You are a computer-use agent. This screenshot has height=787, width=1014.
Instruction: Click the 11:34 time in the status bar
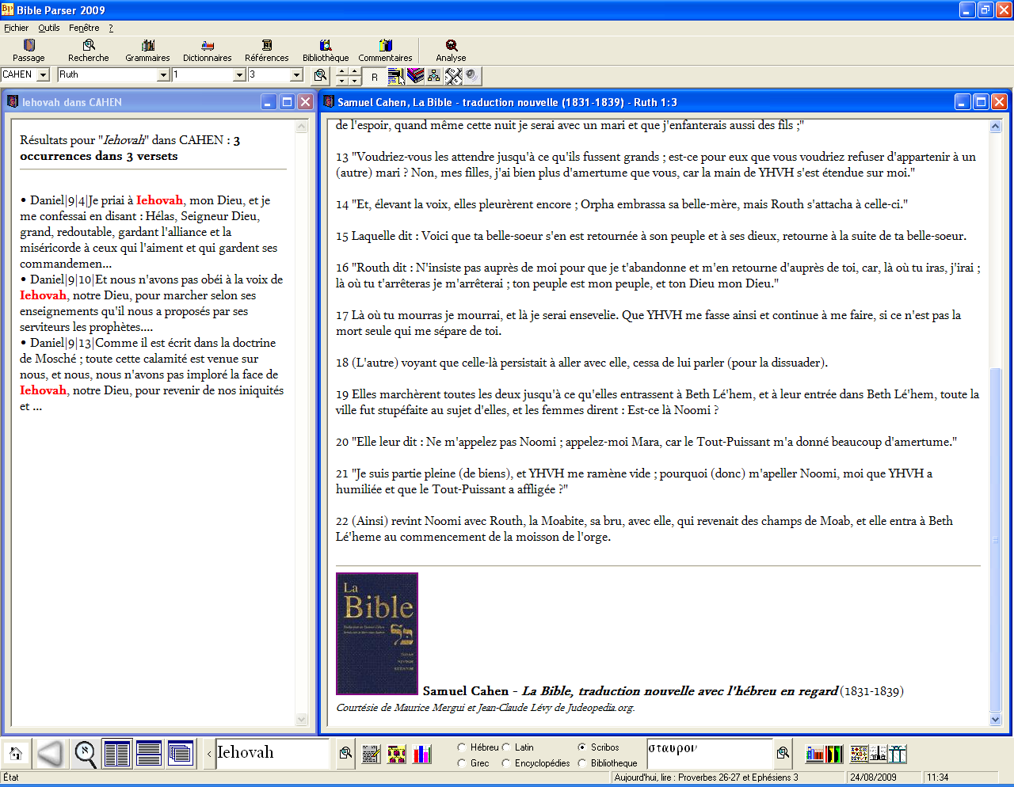click(x=938, y=777)
